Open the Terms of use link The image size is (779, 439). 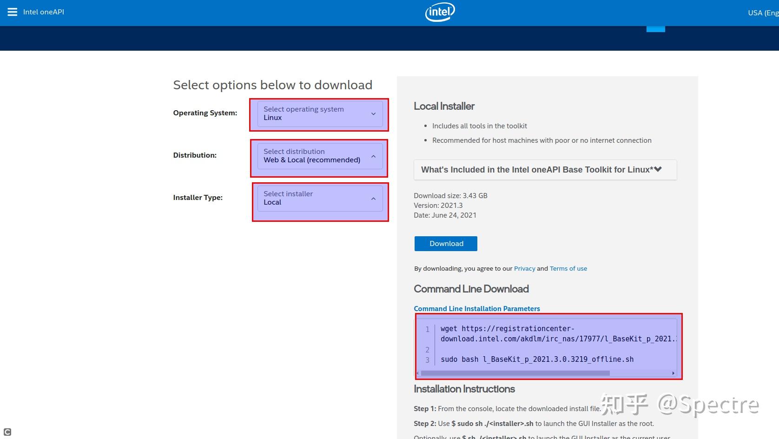[x=568, y=268]
